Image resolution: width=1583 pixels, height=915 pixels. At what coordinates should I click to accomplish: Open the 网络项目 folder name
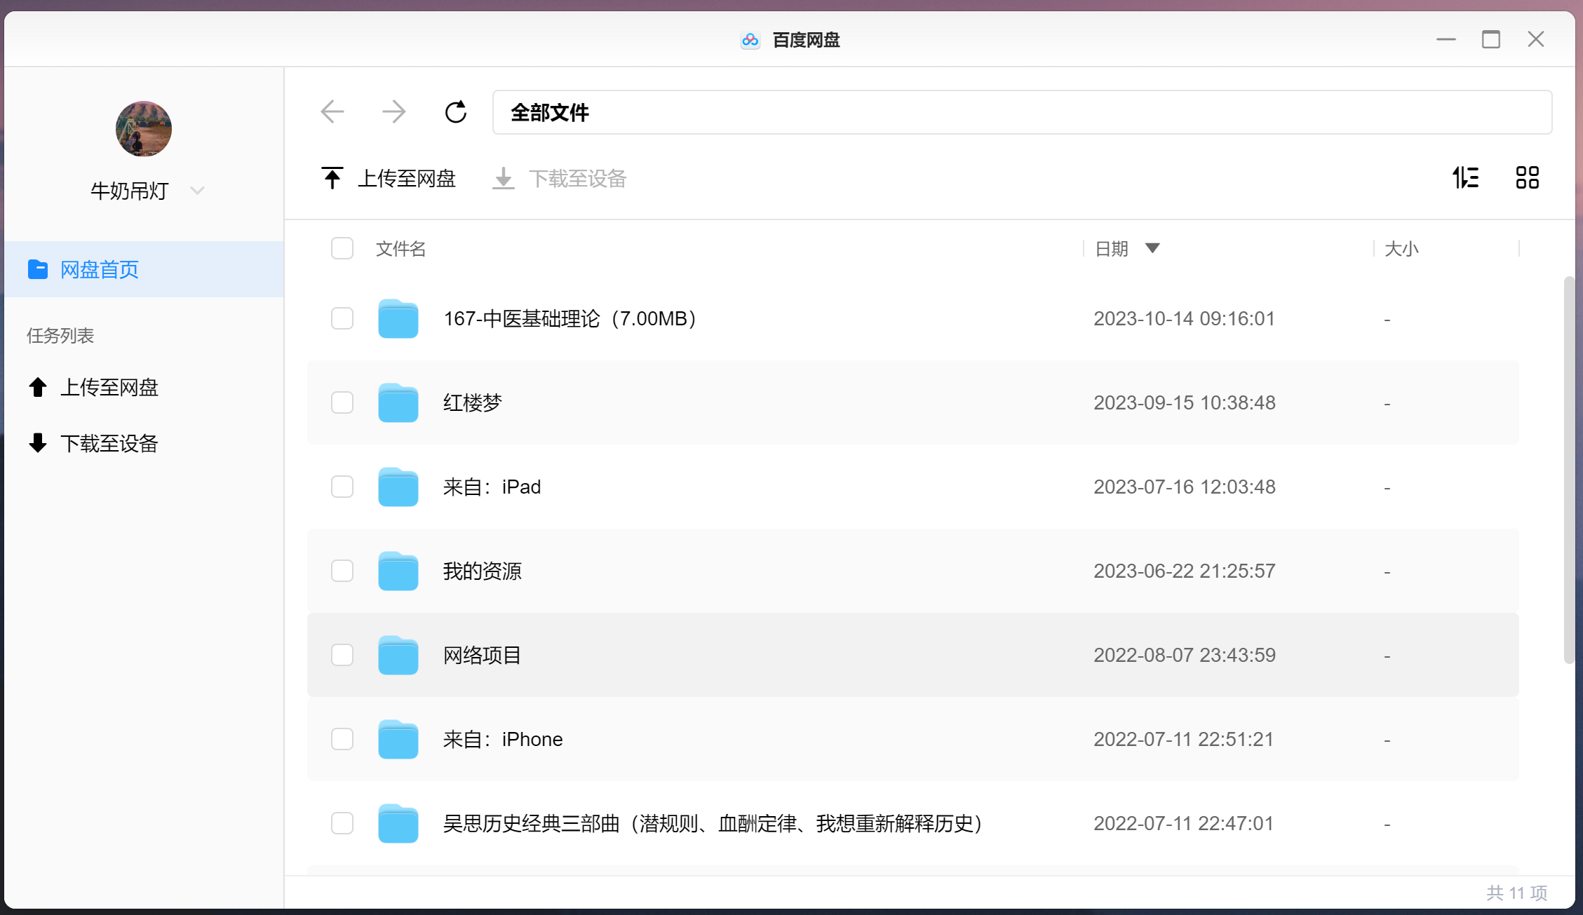(483, 655)
